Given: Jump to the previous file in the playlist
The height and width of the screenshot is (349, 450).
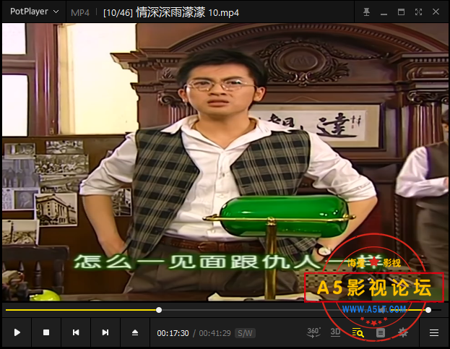Looking at the screenshot, I should (76, 332).
